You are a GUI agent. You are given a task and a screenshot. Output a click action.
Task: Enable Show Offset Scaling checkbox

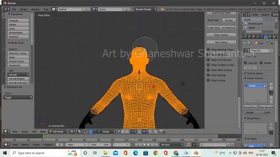(208, 70)
